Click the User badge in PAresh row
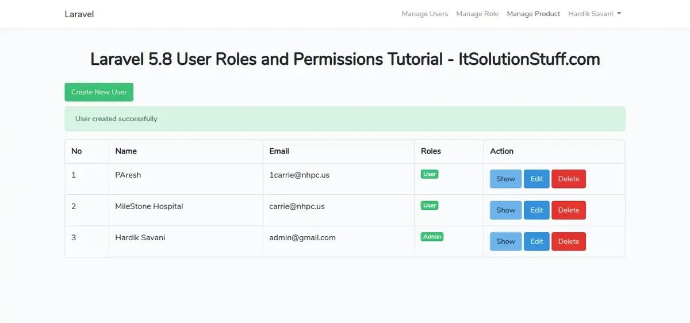Image resolution: width=690 pixels, height=323 pixels. (430, 174)
